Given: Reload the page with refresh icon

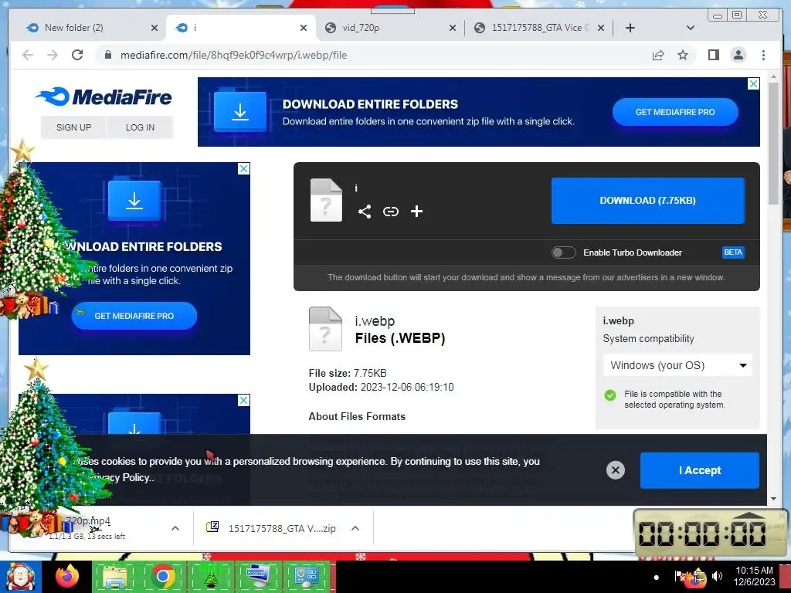Looking at the screenshot, I should point(77,55).
